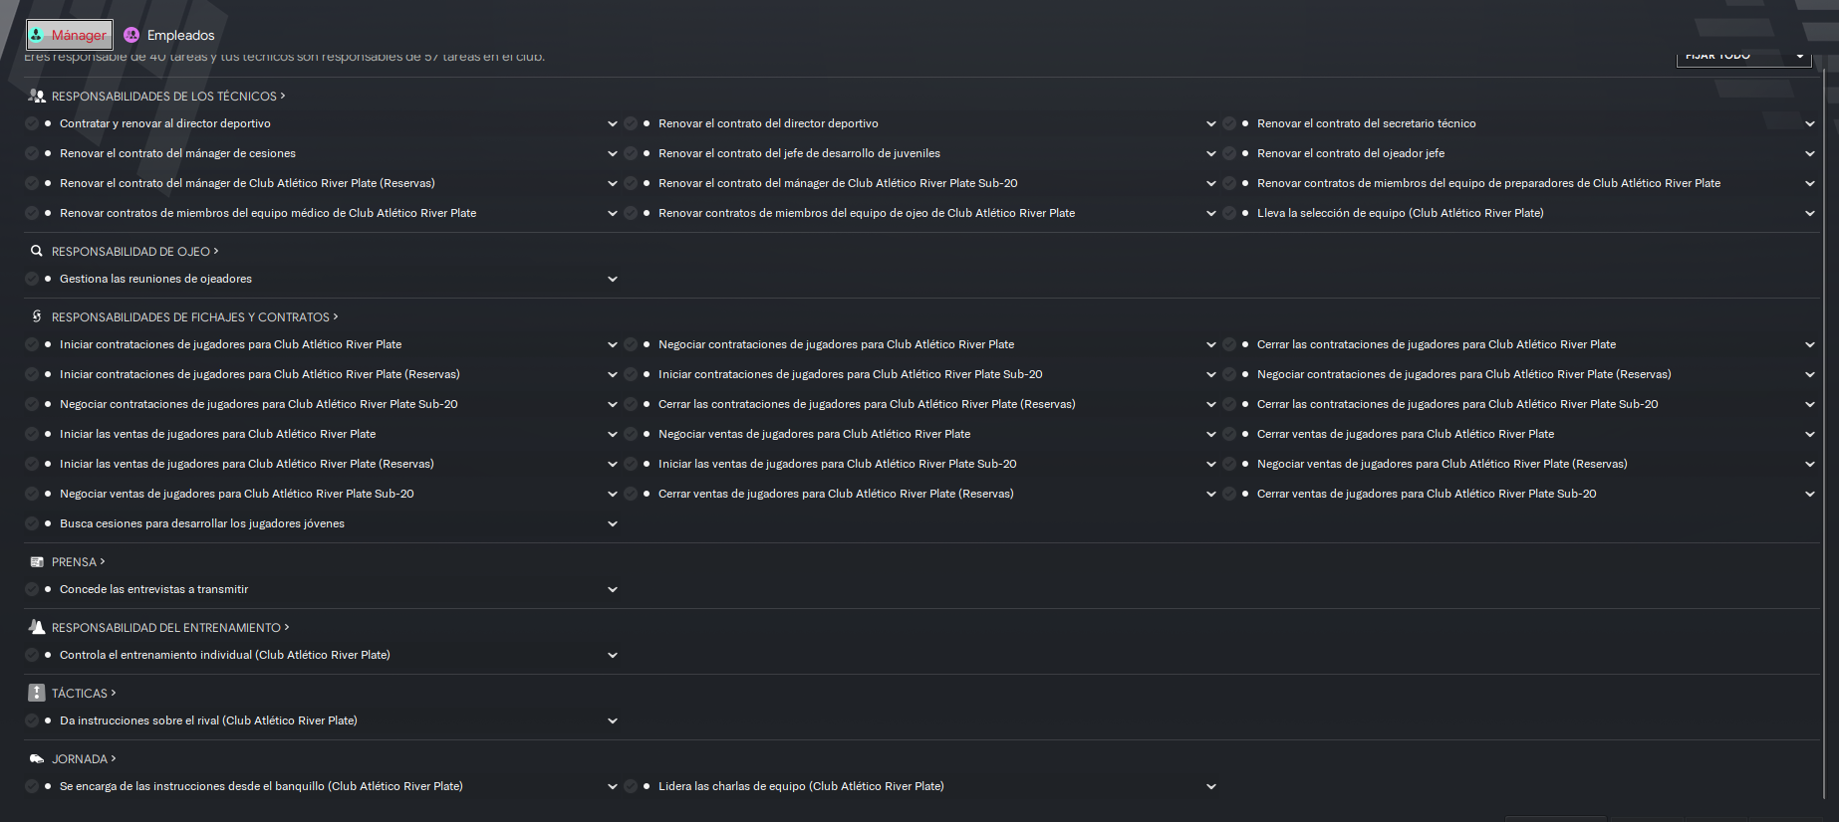Screen dimensions: 1839x822
Task: Select Cerrar las contrataciones de jugadores Sub-20
Action: [1457, 404]
